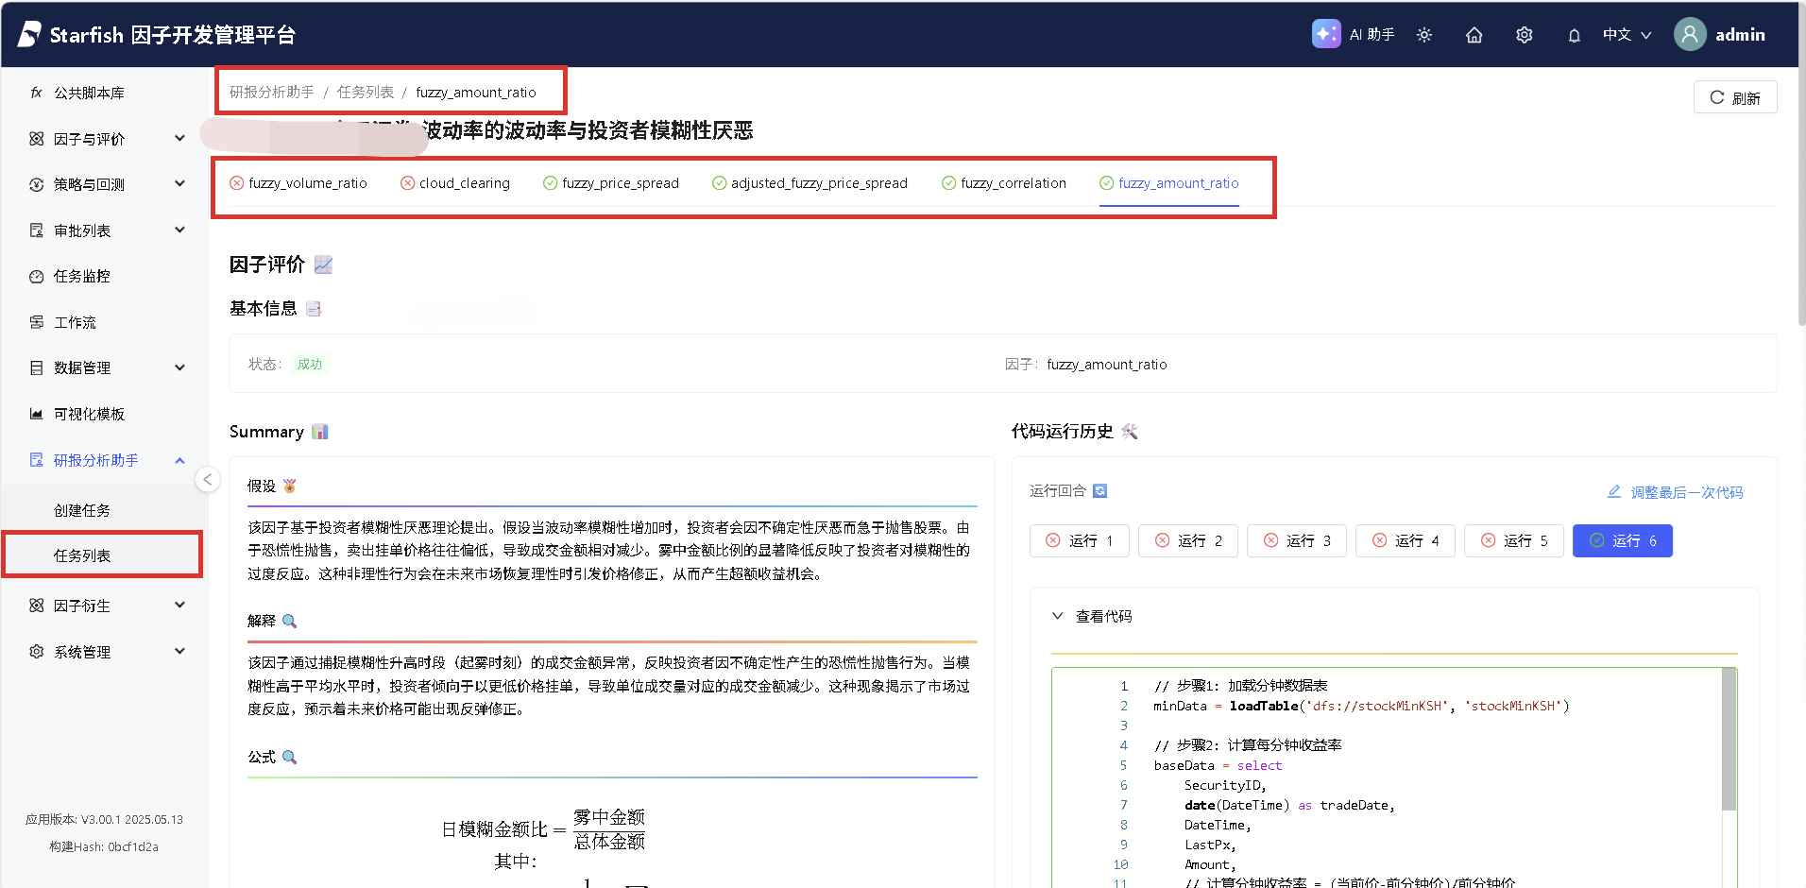Viewport: 1806px width, 888px height.
Task: Click the 公式 magnifier icon
Action: [x=289, y=757]
